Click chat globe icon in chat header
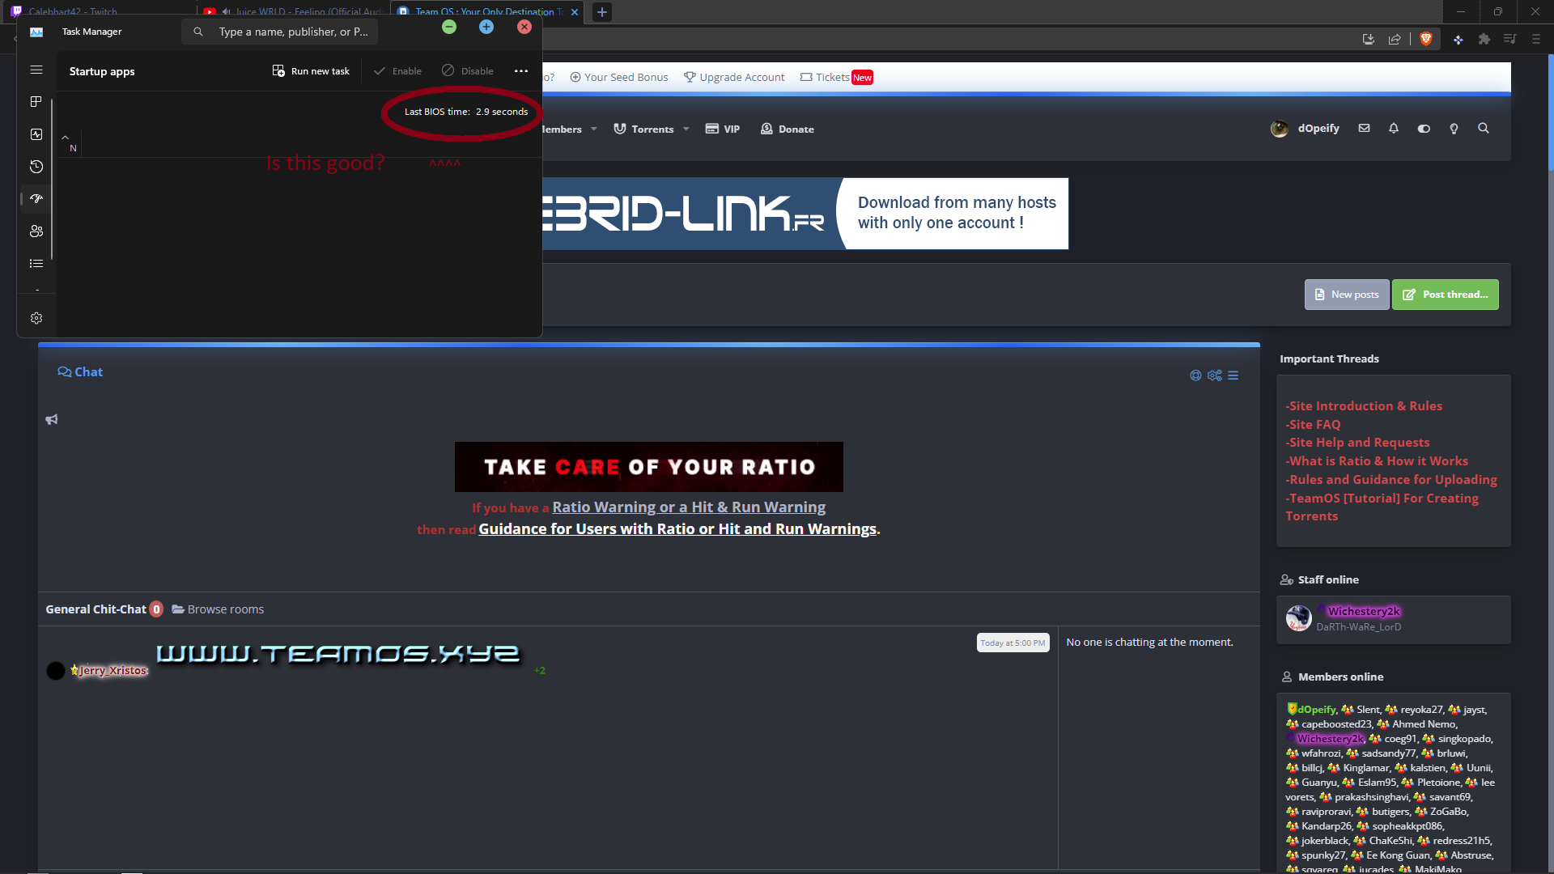The width and height of the screenshot is (1554, 874). [x=1195, y=375]
